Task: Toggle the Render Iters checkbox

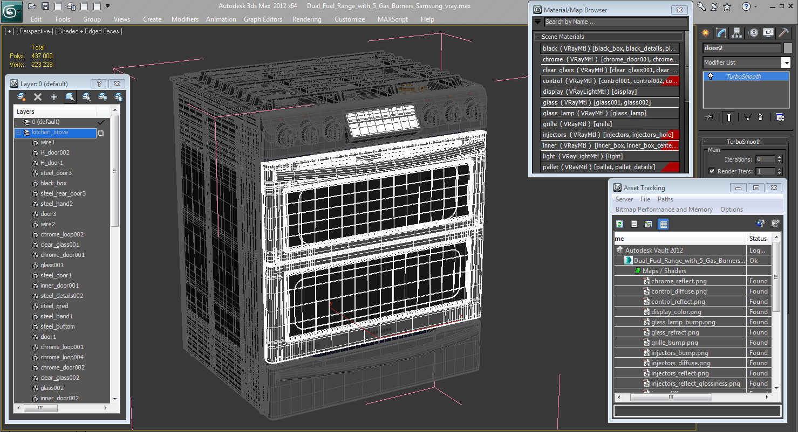Action: (712, 171)
